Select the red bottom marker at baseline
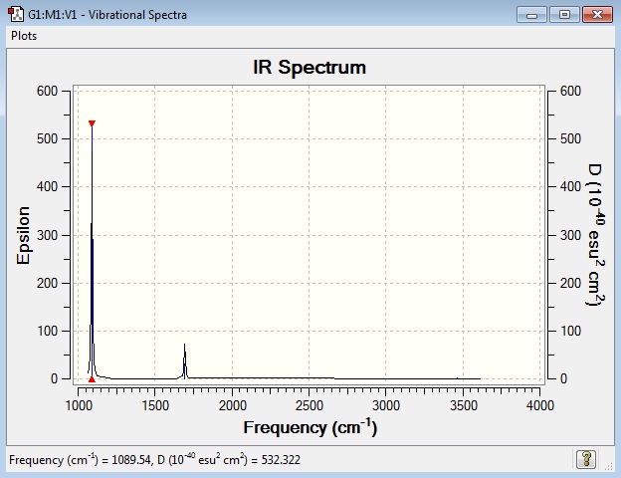Screen dimensions: 621x478 (x=92, y=379)
